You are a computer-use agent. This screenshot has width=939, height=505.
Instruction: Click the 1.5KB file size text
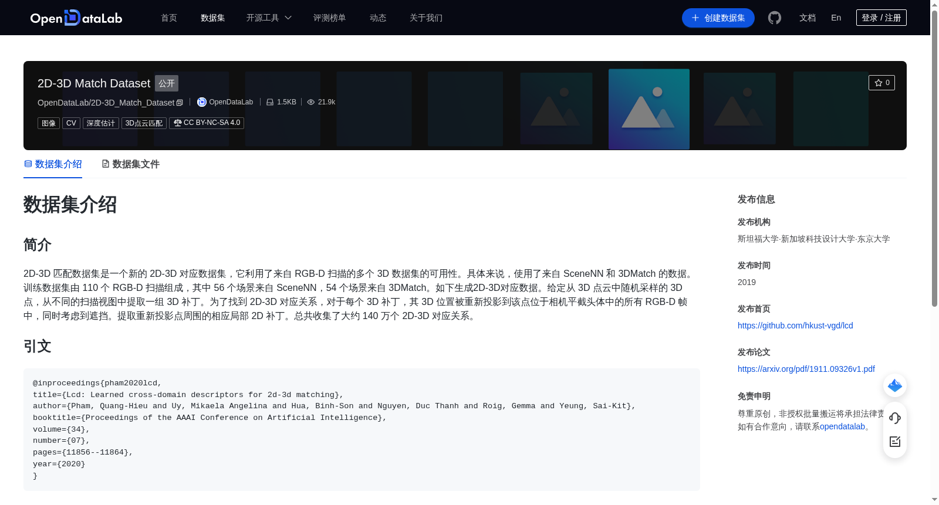coord(286,102)
